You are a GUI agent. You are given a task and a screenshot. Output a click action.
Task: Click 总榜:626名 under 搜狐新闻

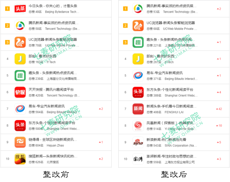(x=36, y=162)
